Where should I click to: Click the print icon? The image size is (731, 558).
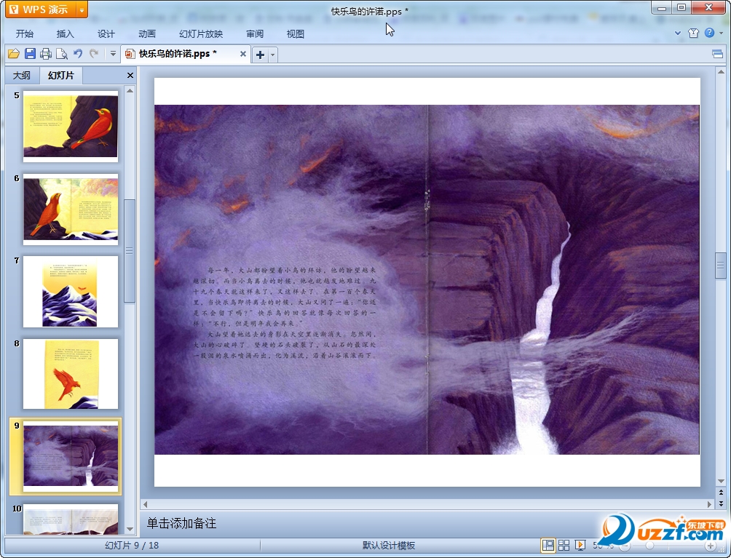(x=46, y=54)
